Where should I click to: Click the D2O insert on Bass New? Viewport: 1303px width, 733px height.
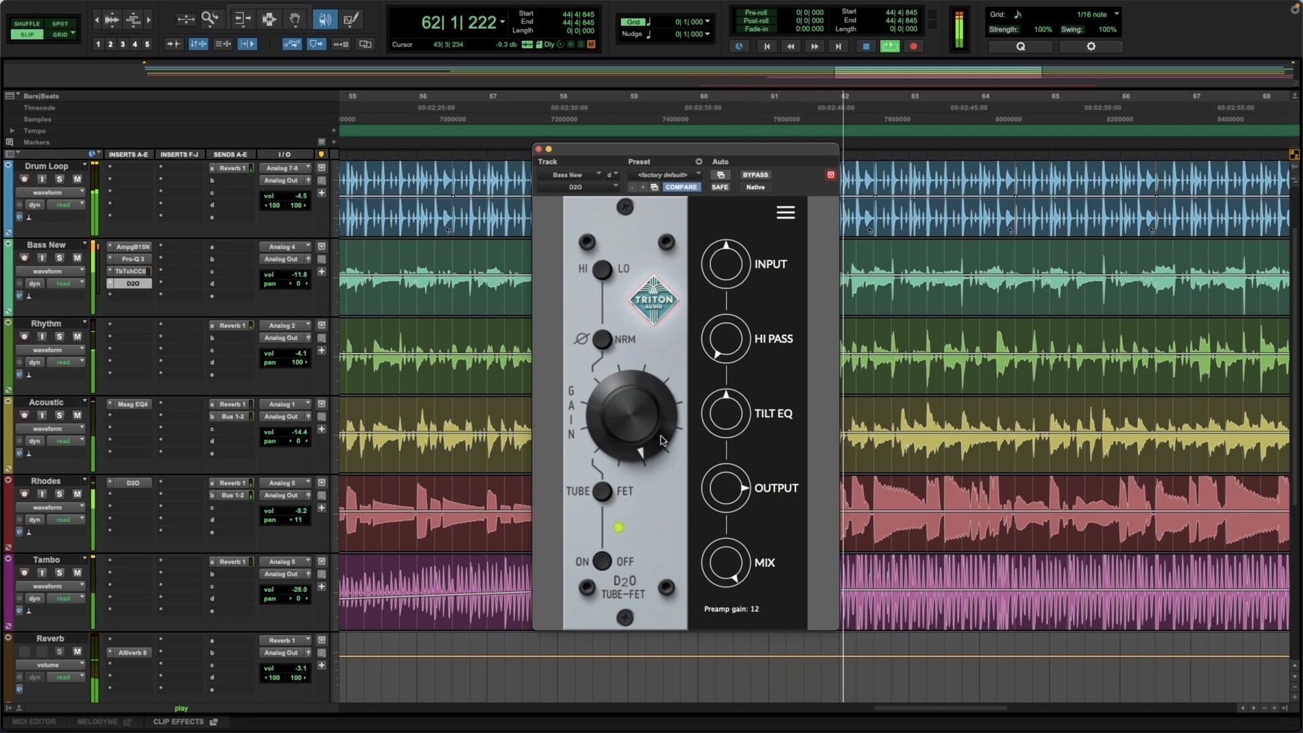coord(132,284)
